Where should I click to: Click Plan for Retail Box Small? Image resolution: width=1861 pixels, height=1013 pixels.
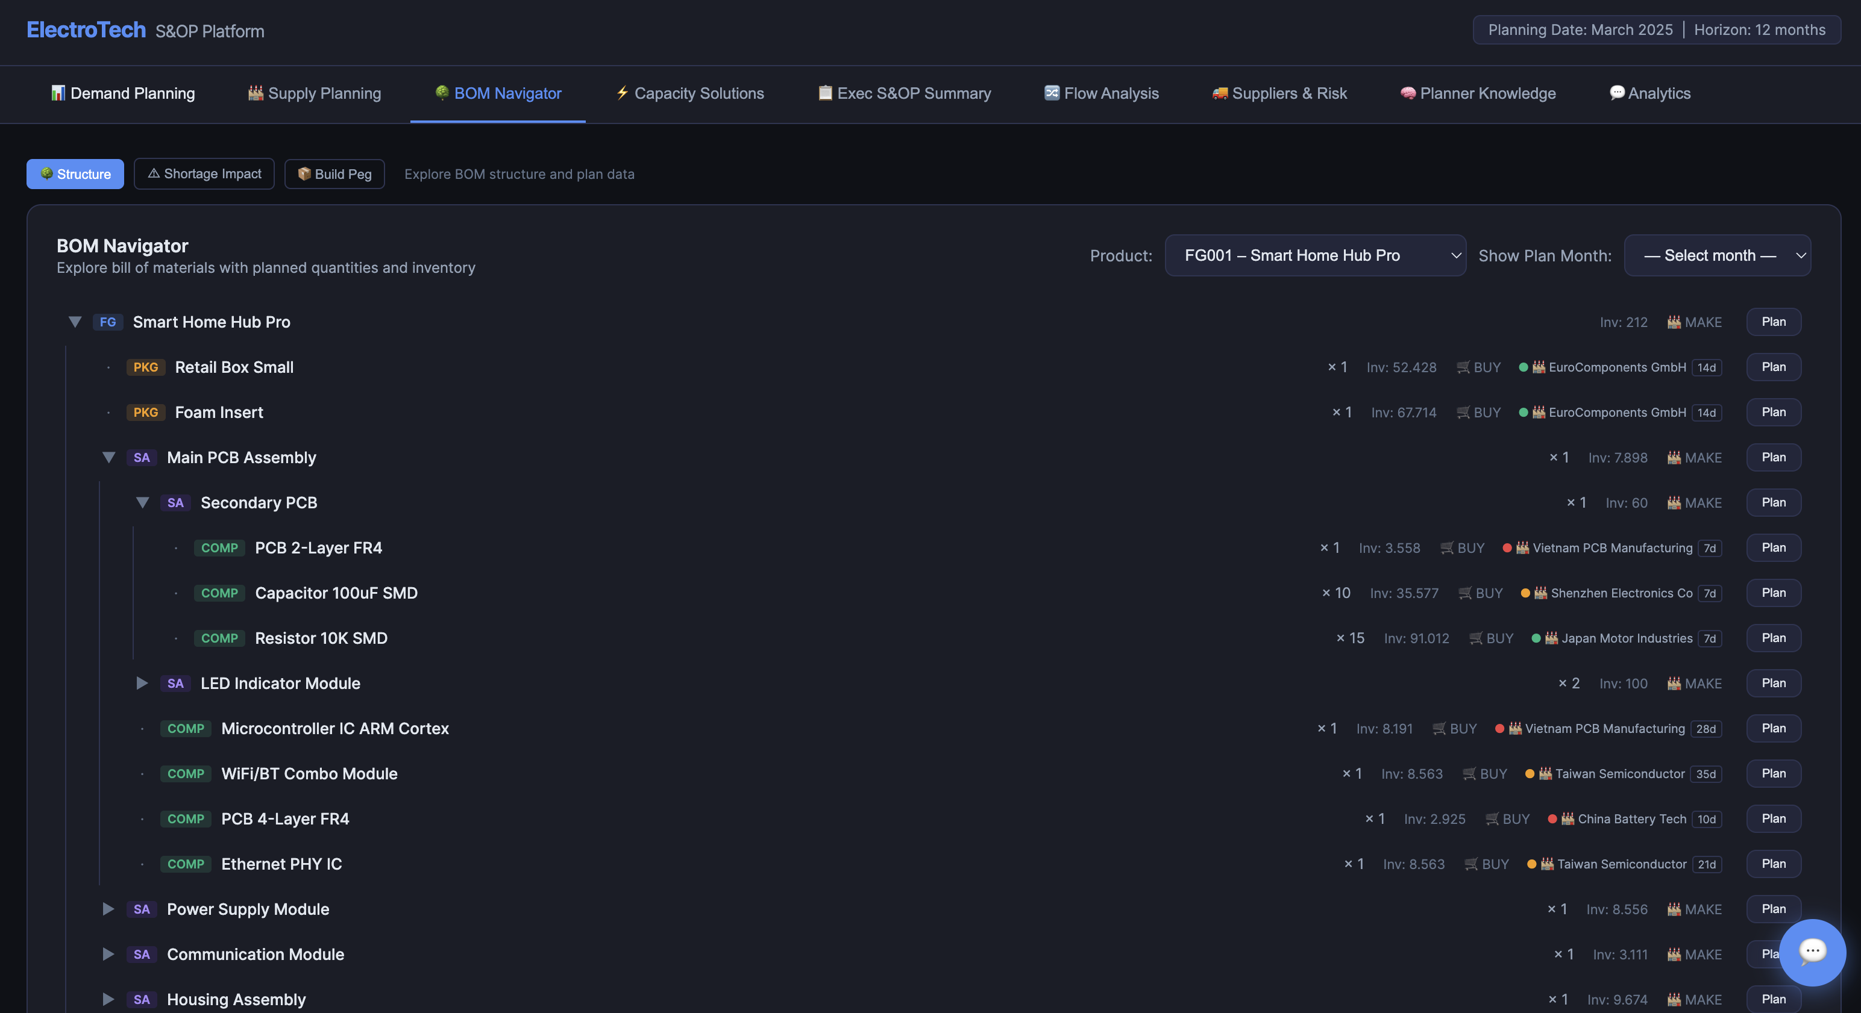[x=1774, y=367]
